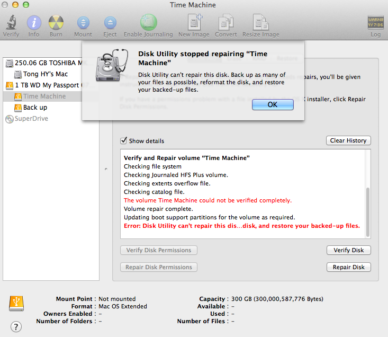The width and height of the screenshot is (388, 337).
Task: Click the 'Checking extents overflow file.' line
Action: pos(167,183)
